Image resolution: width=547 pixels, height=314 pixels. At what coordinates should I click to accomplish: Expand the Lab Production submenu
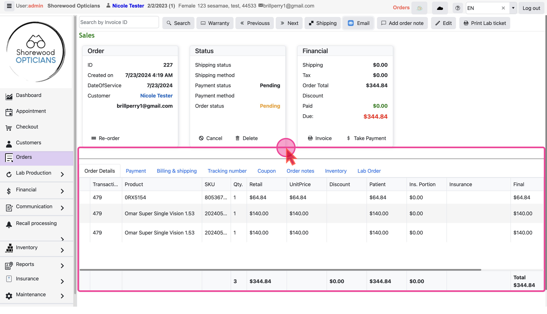pos(62,174)
